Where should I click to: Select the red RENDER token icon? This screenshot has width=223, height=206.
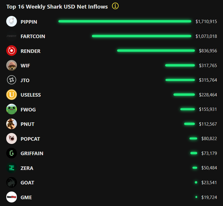[x=12, y=51]
